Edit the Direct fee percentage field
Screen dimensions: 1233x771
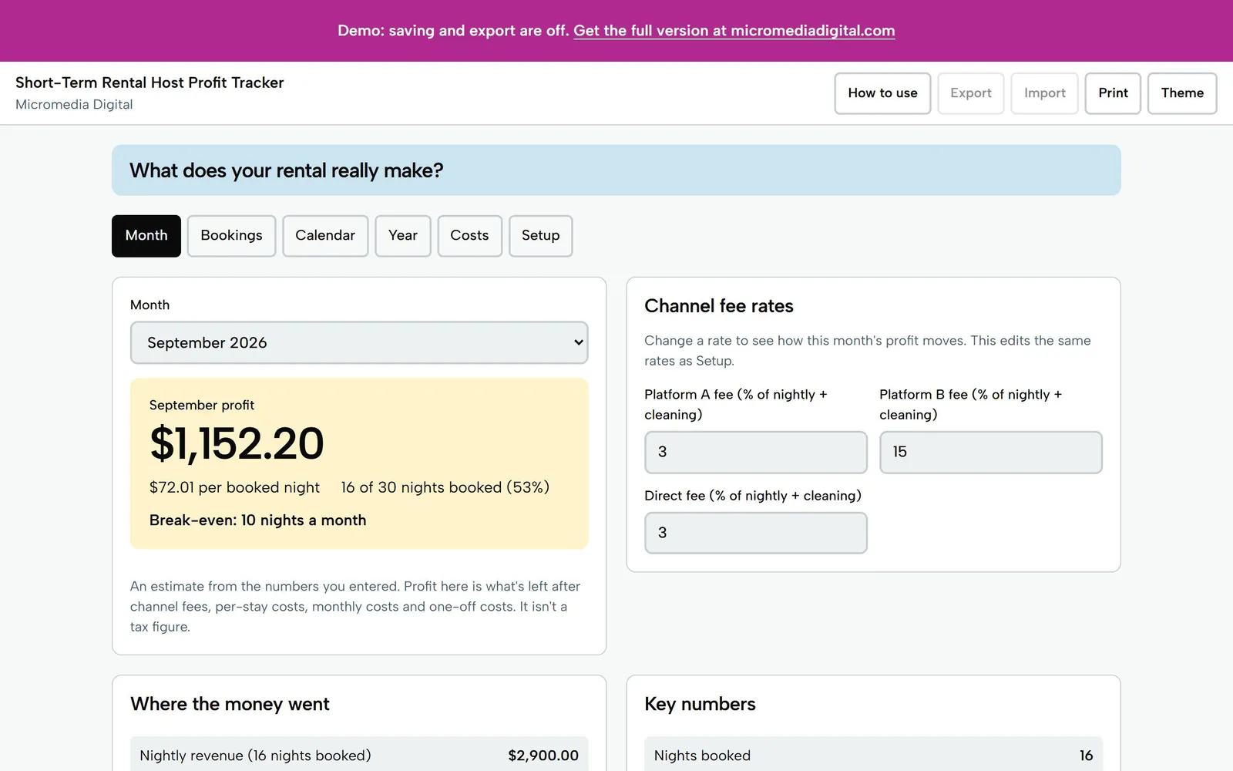click(756, 533)
